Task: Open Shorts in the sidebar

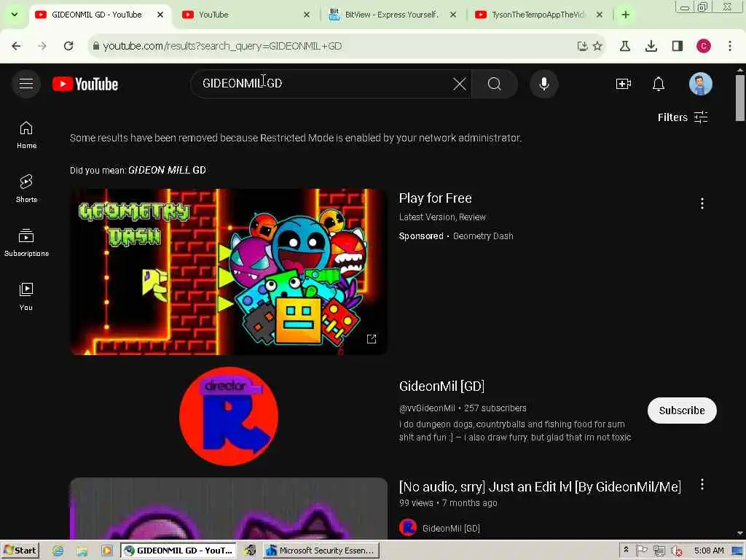Action: (x=26, y=189)
